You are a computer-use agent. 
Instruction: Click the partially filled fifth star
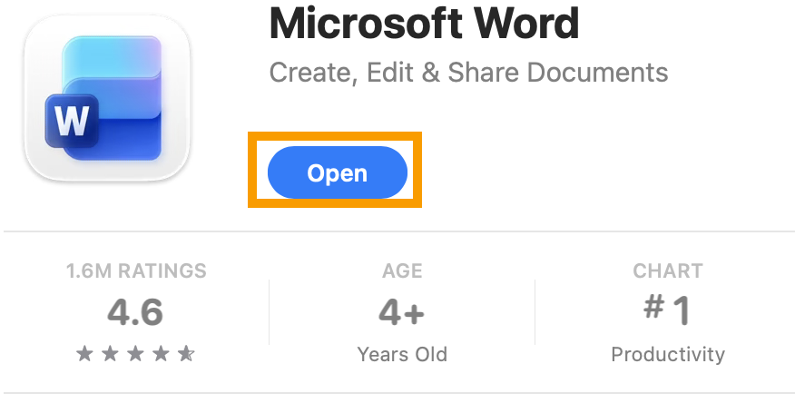(x=186, y=354)
